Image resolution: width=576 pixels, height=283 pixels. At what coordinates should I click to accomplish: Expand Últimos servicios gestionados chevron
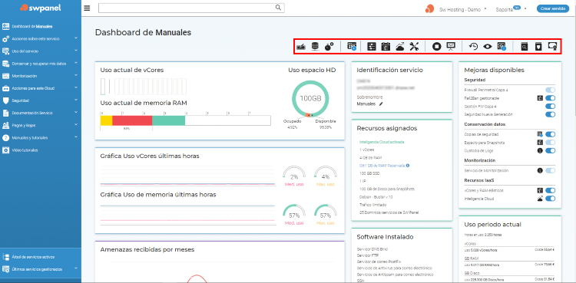(x=76, y=268)
